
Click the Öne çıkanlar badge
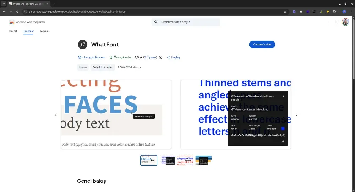tap(120, 57)
